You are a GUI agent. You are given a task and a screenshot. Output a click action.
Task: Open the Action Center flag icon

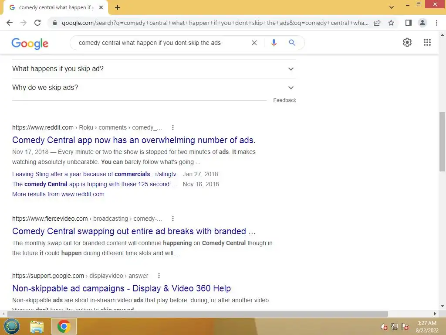pyautogui.click(x=405, y=327)
